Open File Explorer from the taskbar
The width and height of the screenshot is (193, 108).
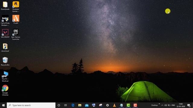[x=80, y=105]
